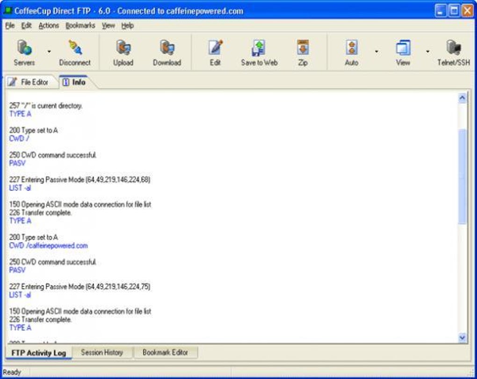Open the Help menu

128,26
